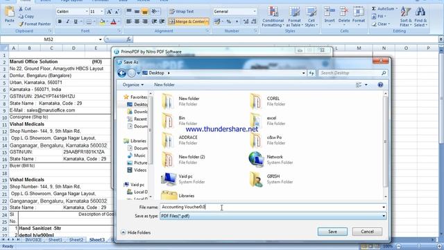Open Conditional Formatting menu
The image size is (444, 250).
tap(273, 17)
